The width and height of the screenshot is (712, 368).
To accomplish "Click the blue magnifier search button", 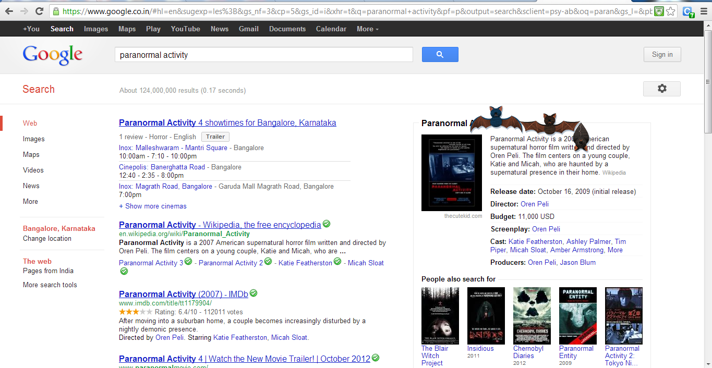I will [x=440, y=54].
